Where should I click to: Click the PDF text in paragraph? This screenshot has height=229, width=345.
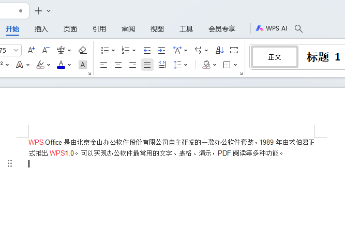224,153
